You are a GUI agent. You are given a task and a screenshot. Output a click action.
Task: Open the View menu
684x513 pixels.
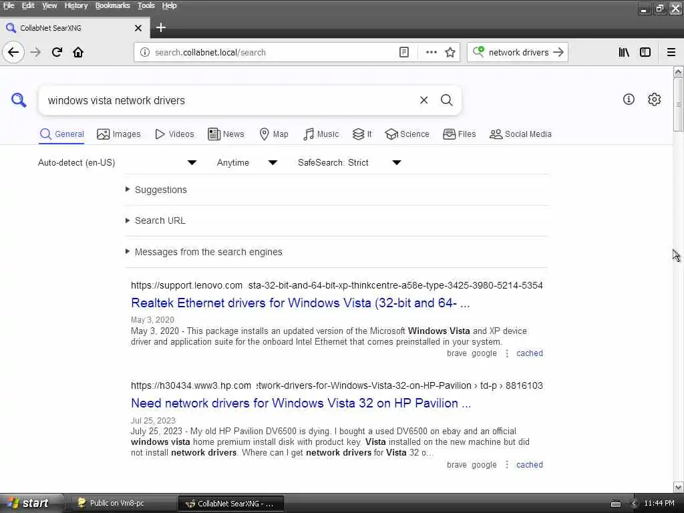coord(49,5)
